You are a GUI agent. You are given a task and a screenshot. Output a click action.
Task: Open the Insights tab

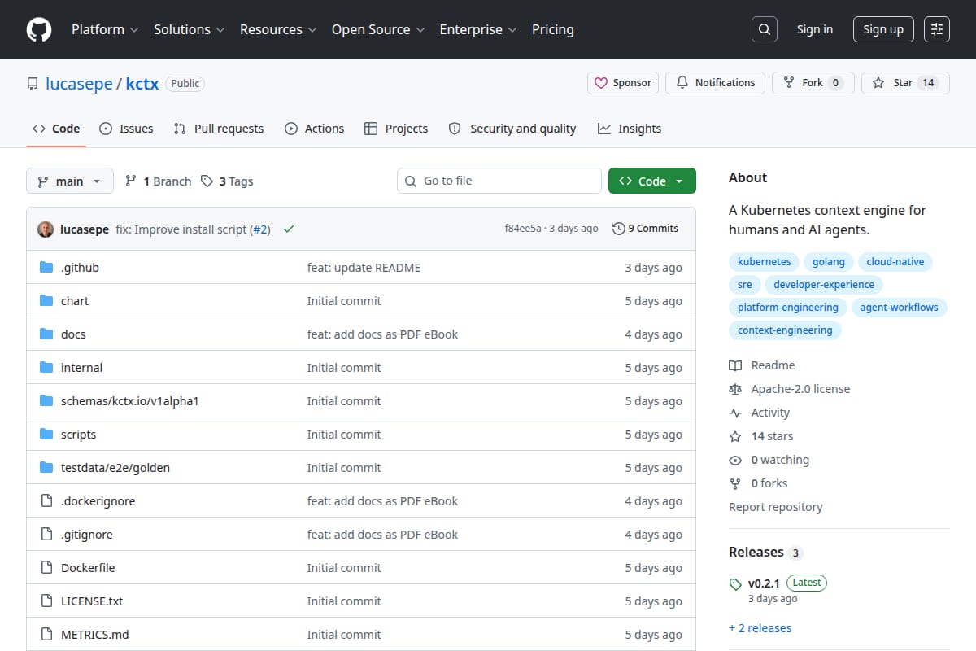coord(630,129)
